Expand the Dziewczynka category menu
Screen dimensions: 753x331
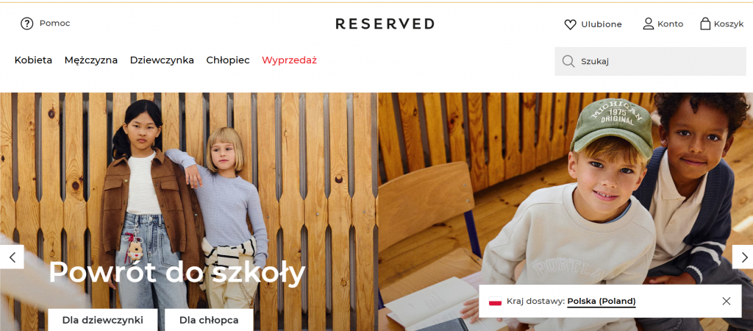pos(162,60)
